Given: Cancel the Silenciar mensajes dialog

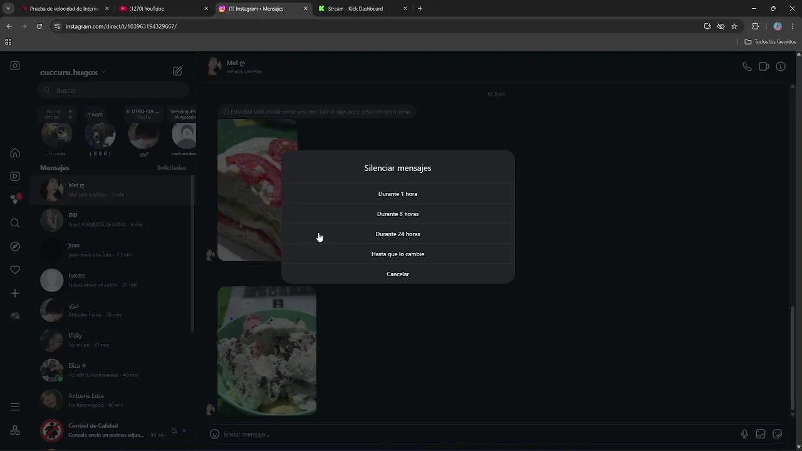Looking at the screenshot, I should (x=397, y=274).
